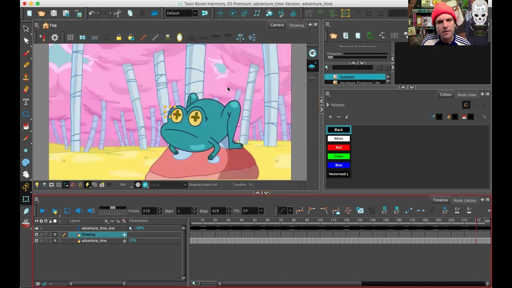Viewport: 512px width, 288px height.
Task: Toggle the Loop playback button
Action: tap(67, 211)
